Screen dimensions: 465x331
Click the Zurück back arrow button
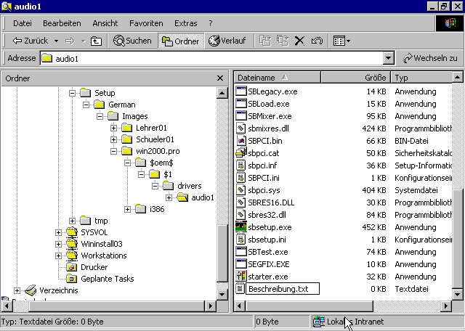[31, 41]
